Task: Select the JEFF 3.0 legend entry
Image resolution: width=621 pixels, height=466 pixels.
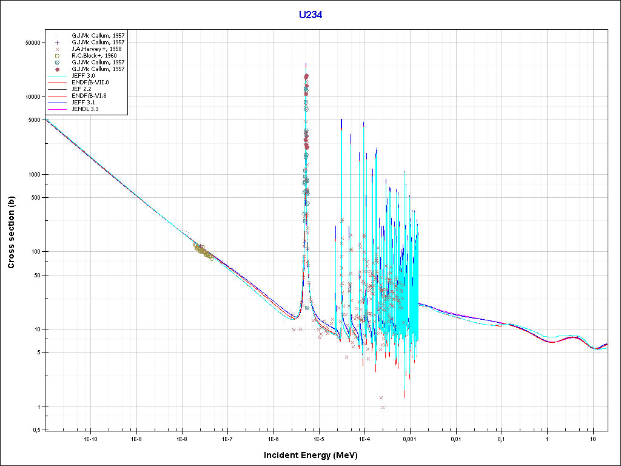Action: pos(83,75)
